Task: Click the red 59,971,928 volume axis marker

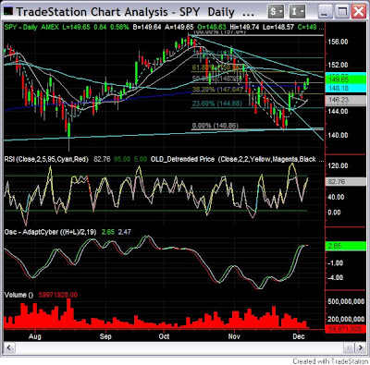Action: 345,329
